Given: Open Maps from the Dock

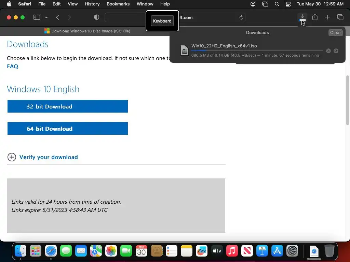Looking at the screenshot, I should tap(96, 251).
